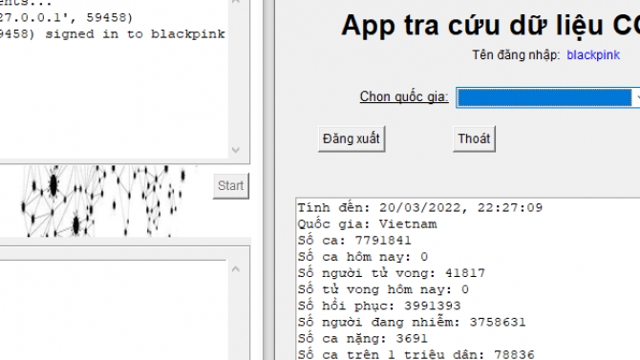640x360 pixels.
Task: Click the Đăng xuất button
Action: pos(352,138)
